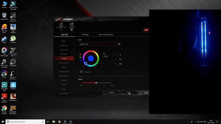Click the blue center of the color wheel
Viewport: 221px width, 124px height.
[x=90, y=58]
